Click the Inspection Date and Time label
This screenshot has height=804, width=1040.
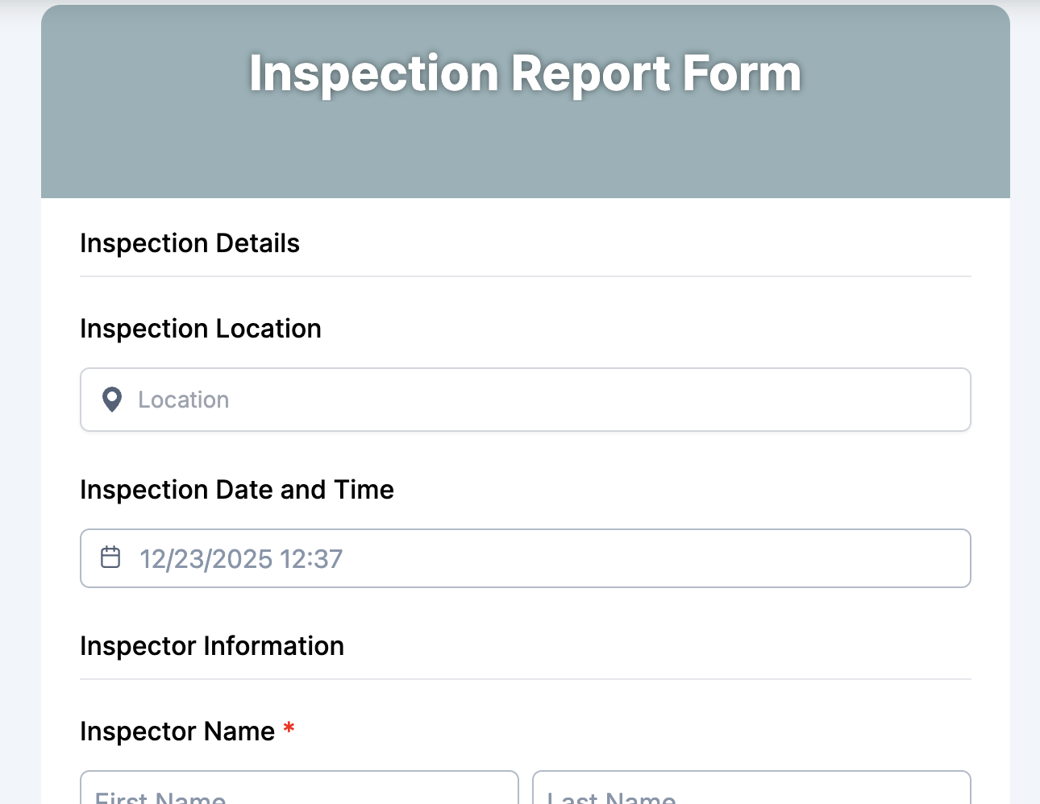click(236, 489)
